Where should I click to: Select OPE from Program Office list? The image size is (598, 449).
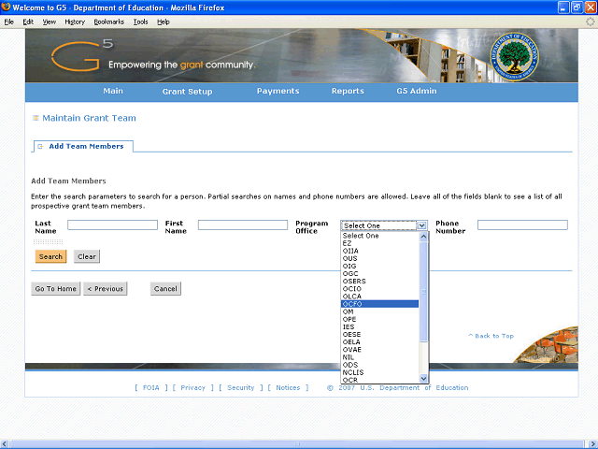[x=380, y=319]
